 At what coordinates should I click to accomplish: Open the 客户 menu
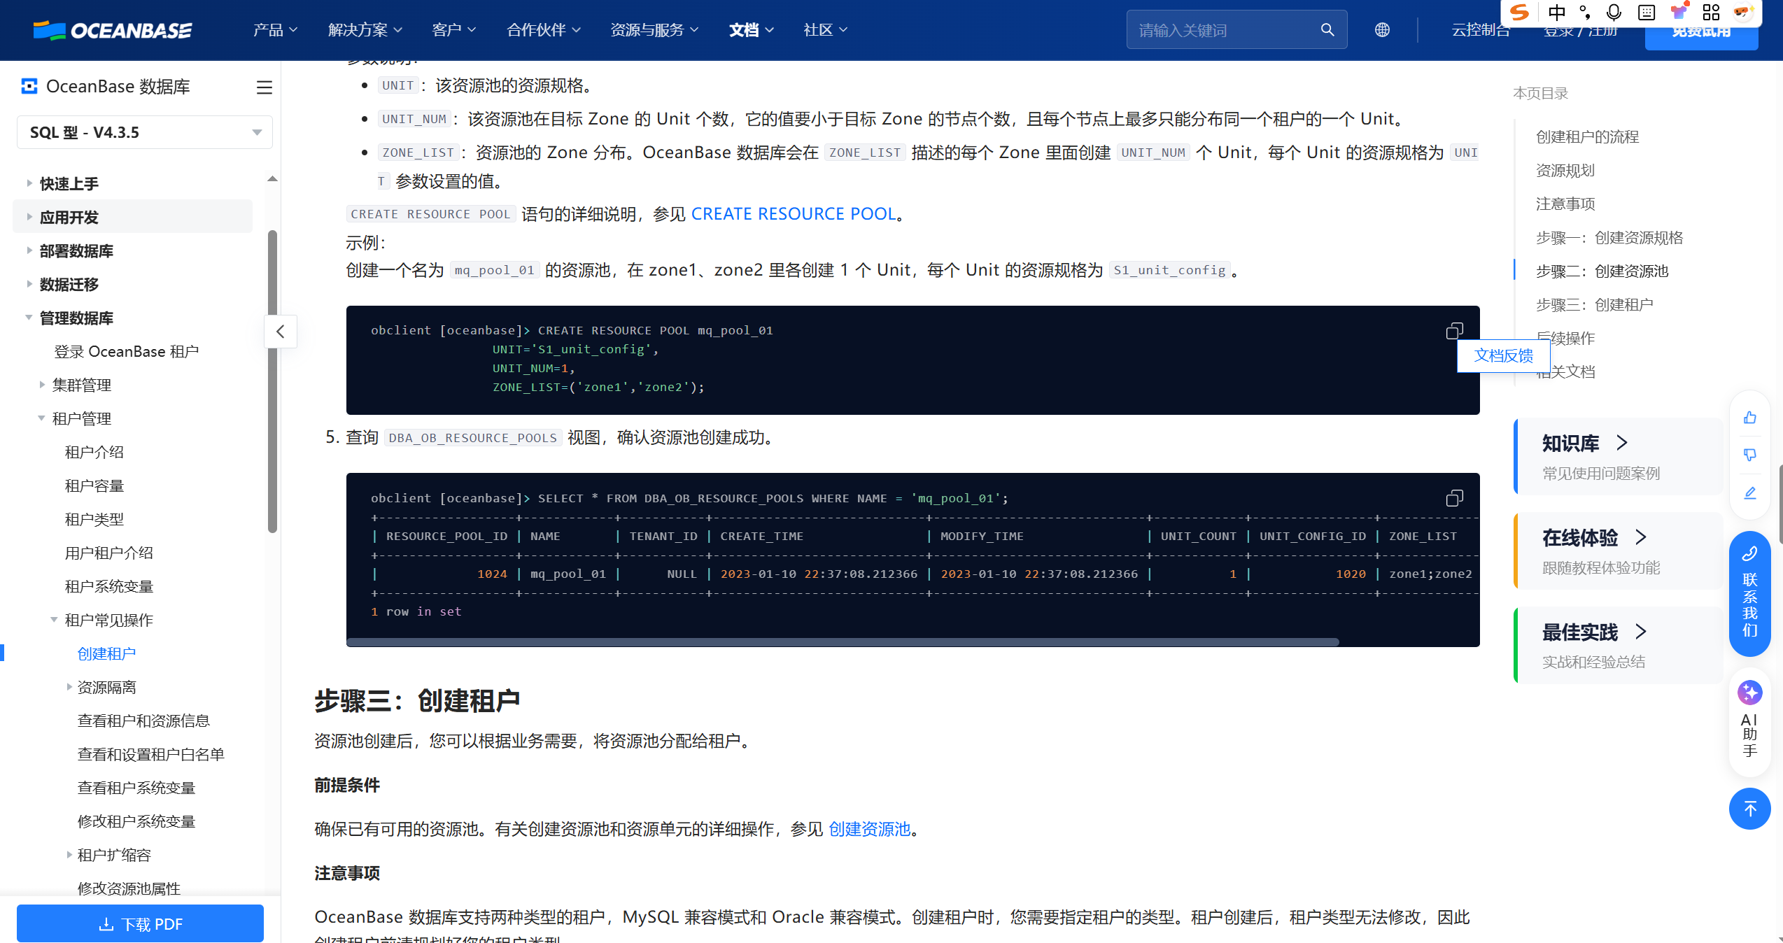tap(453, 30)
